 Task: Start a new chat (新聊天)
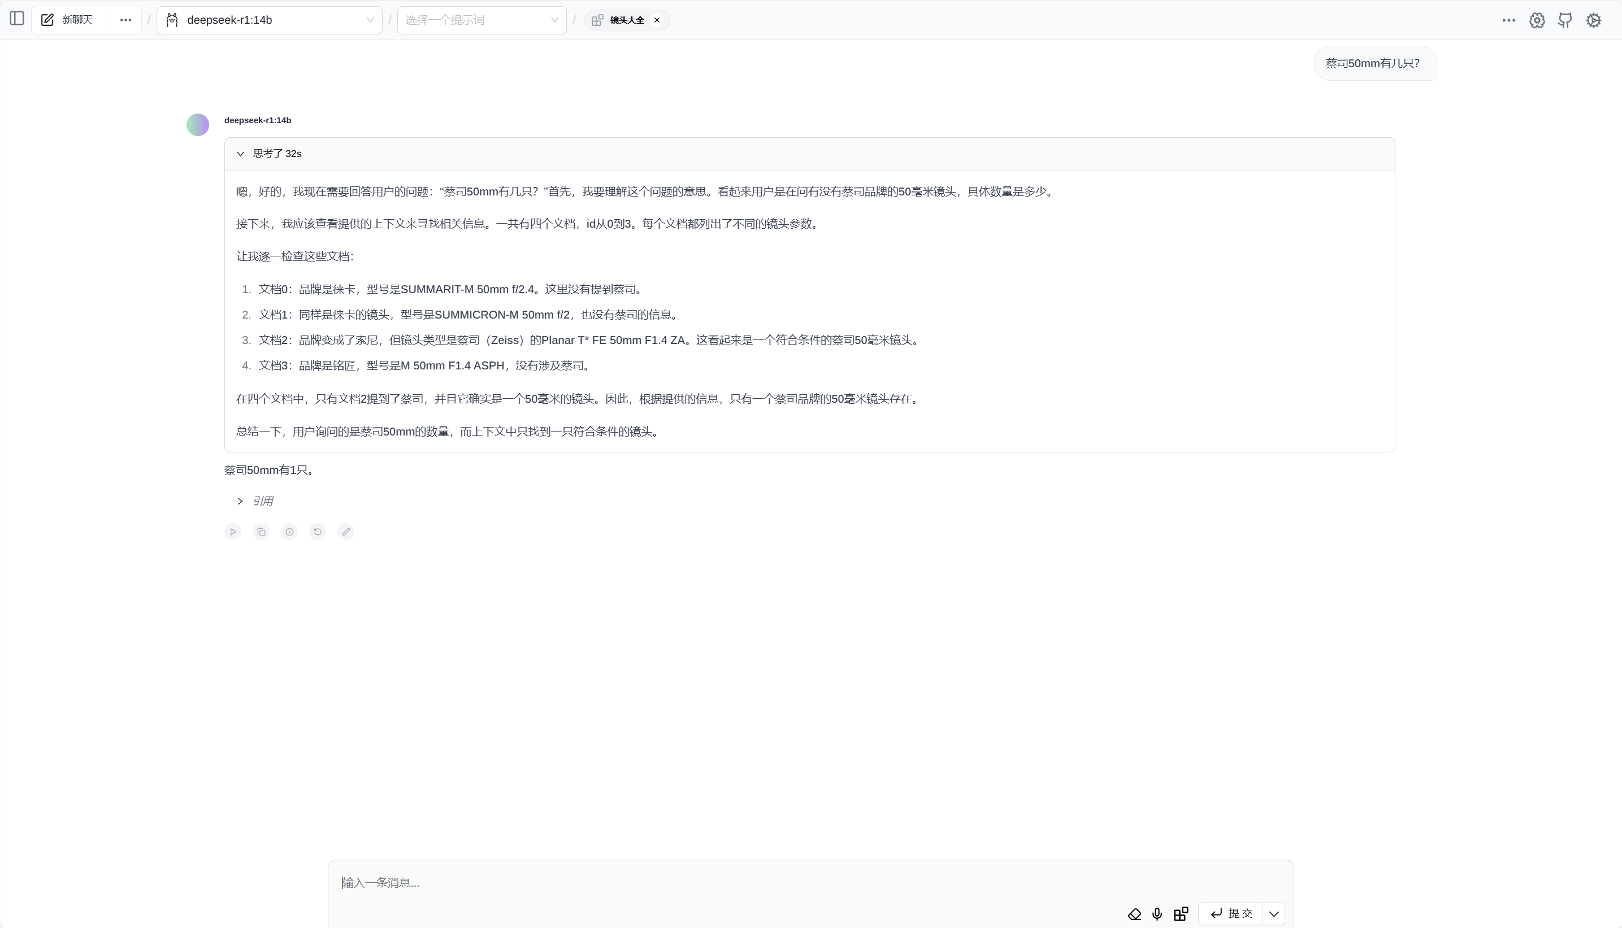point(70,20)
